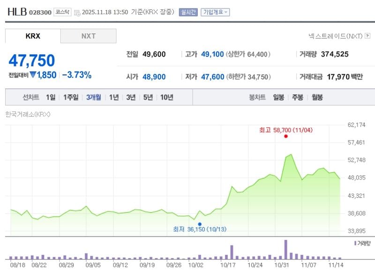Click the red 최고 58,700 high marker dot
Viewport: 375px width, 273px height.
coord(286,137)
